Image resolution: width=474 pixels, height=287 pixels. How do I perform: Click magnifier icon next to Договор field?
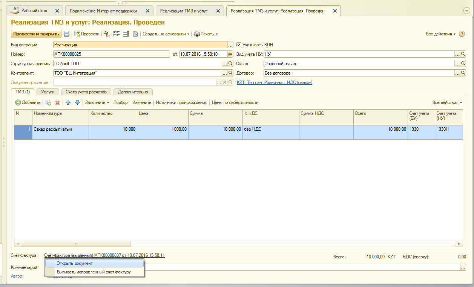point(463,73)
